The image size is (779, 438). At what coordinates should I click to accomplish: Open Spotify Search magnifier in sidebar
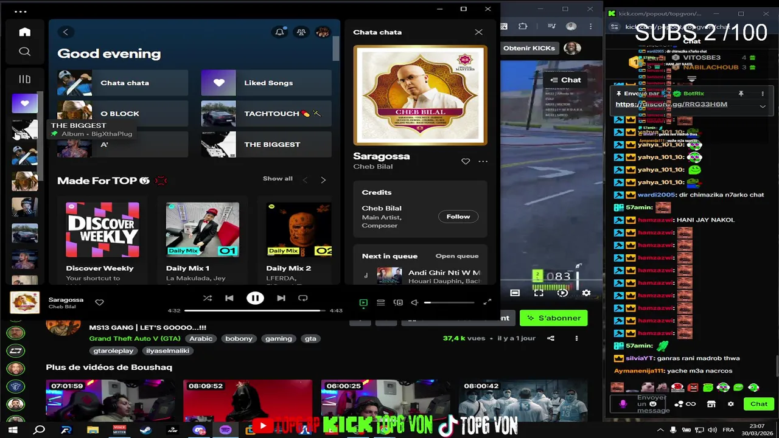click(24, 52)
